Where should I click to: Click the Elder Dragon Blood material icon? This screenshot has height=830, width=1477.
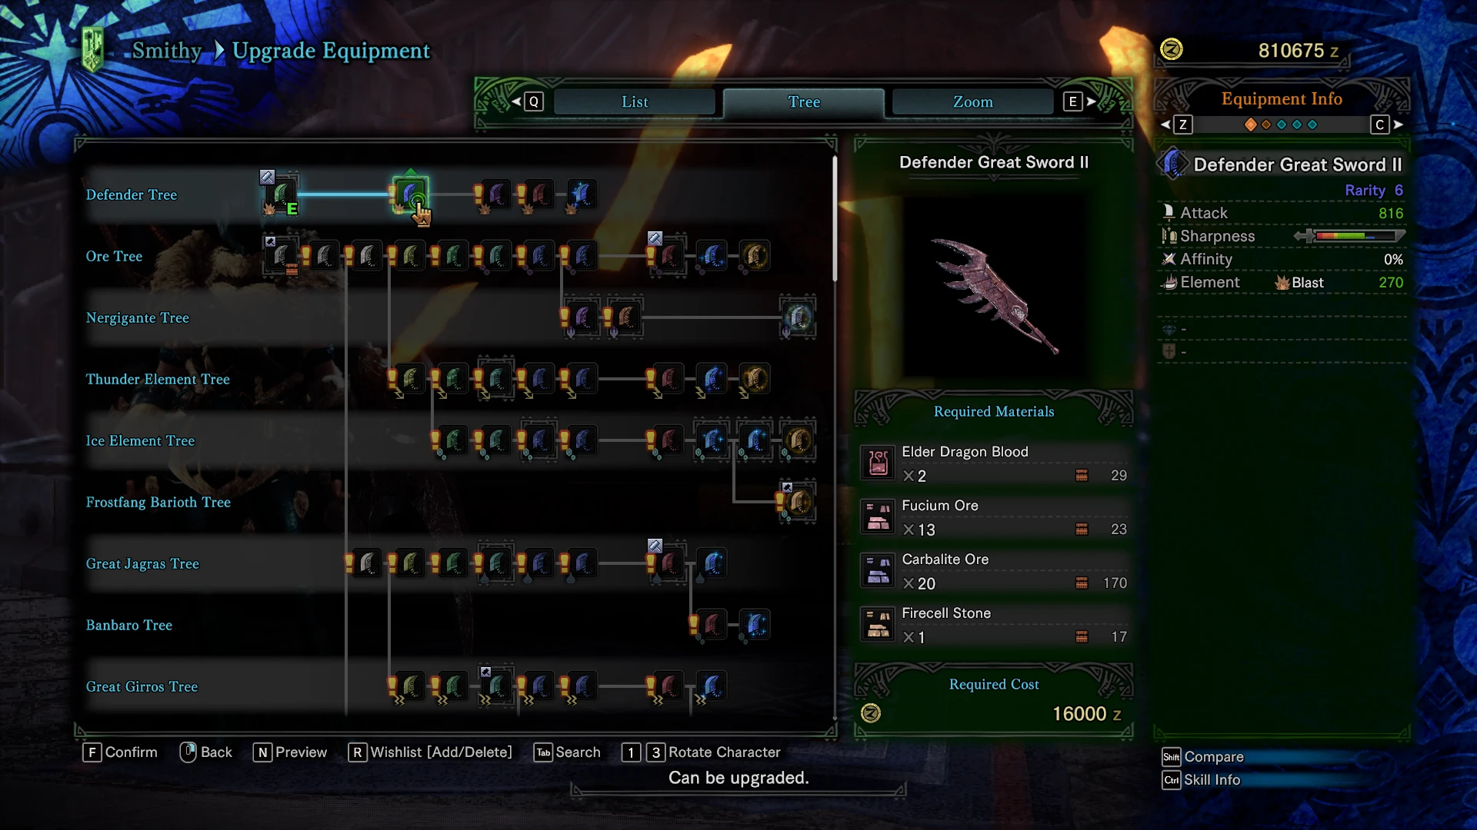pyautogui.click(x=878, y=463)
